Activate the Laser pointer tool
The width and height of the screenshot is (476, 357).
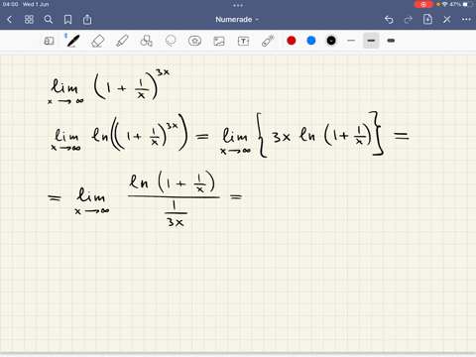click(268, 41)
